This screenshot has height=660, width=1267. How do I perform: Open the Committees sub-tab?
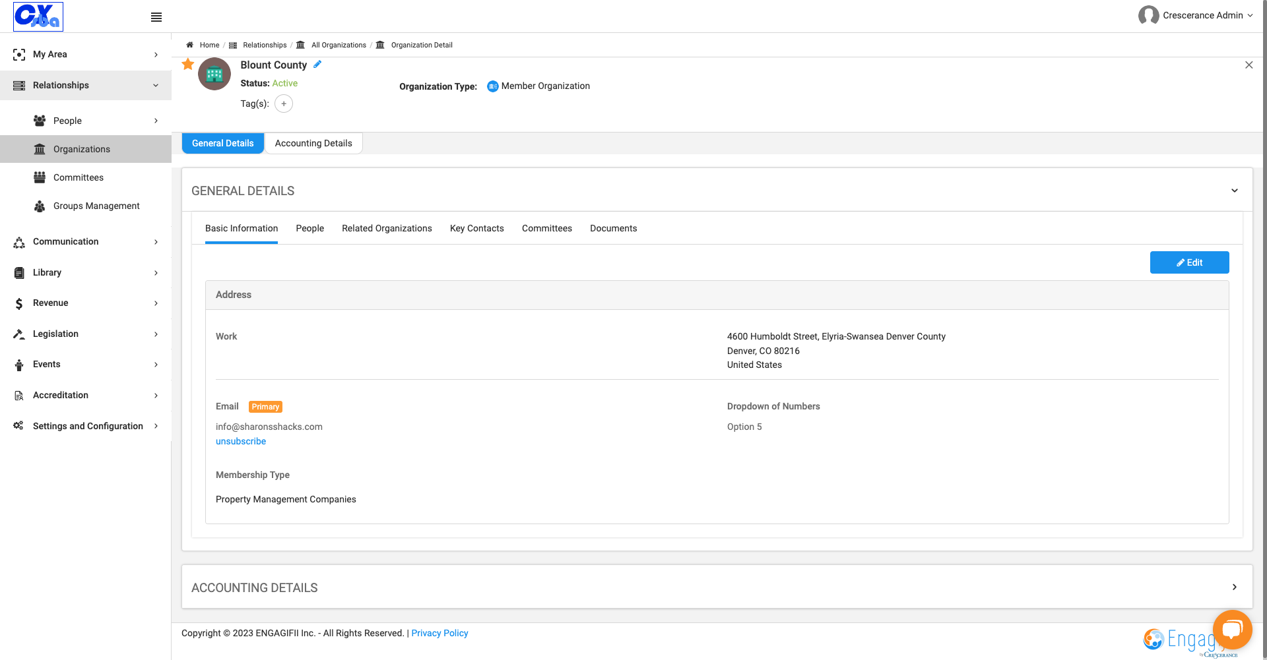tap(546, 228)
